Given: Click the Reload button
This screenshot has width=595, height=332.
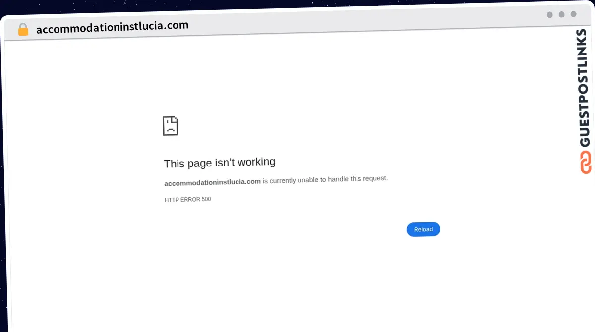Looking at the screenshot, I should coord(423,229).
